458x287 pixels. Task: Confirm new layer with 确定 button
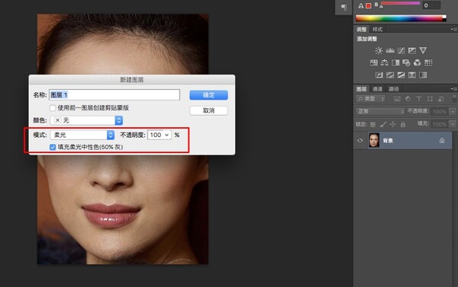pos(208,95)
